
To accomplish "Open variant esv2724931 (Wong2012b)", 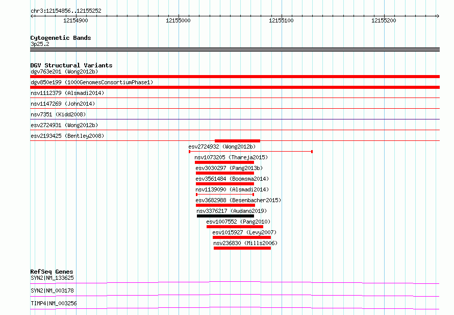I will [x=64, y=125].
